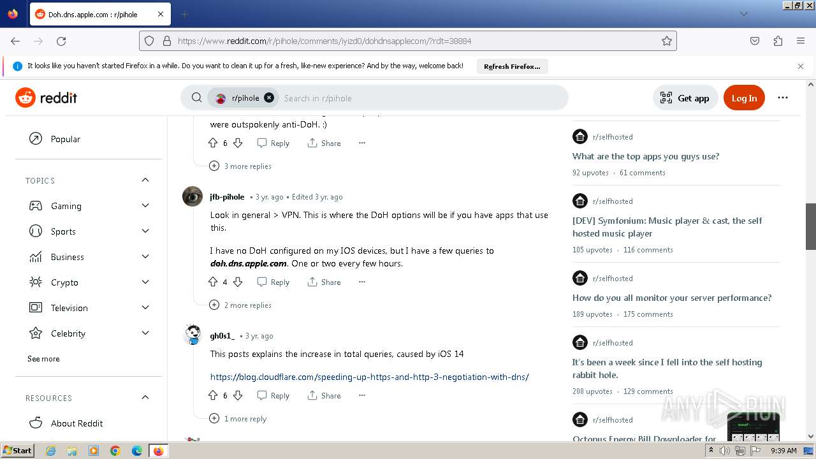Open more options on the anti-DoH comment
Image resolution: width=816 pixels, height=459 pixels.
(362, 143)
